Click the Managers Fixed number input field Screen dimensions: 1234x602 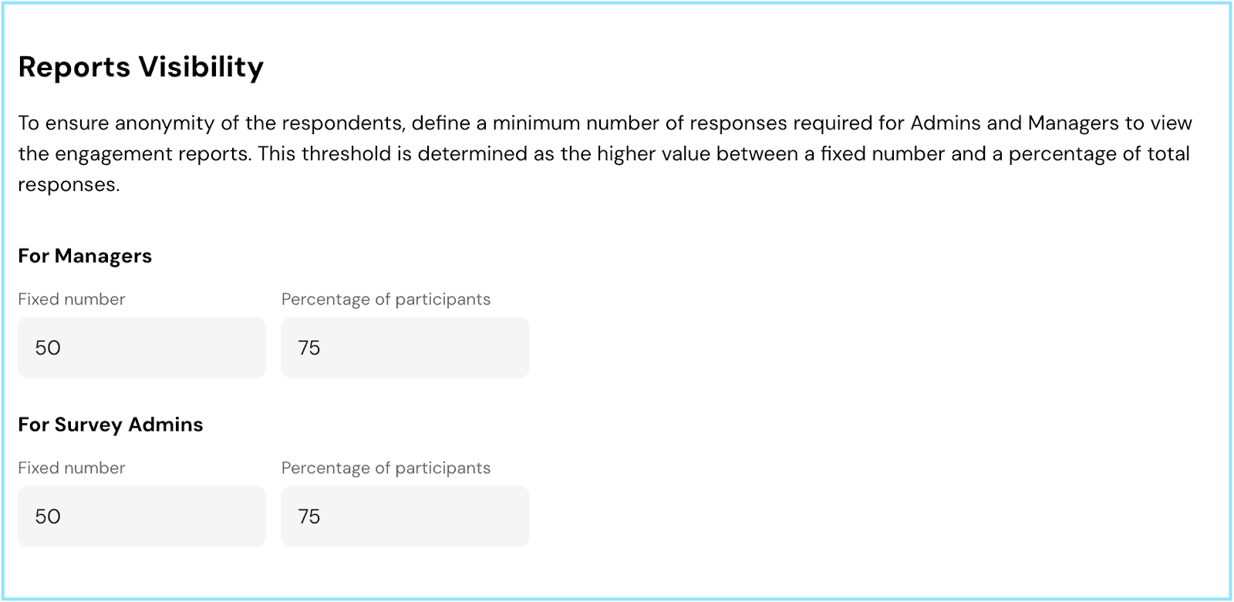[x=142, y=348]
